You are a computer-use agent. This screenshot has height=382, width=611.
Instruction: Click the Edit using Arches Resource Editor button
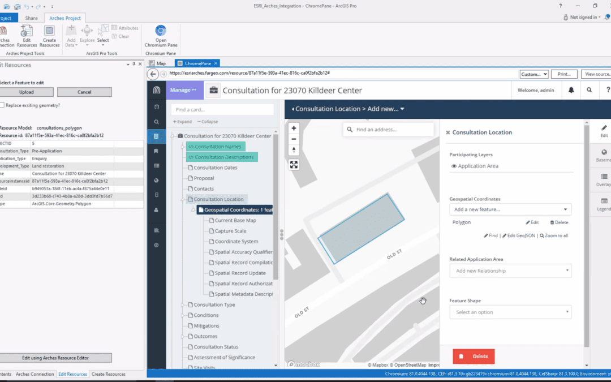[55, 358]
